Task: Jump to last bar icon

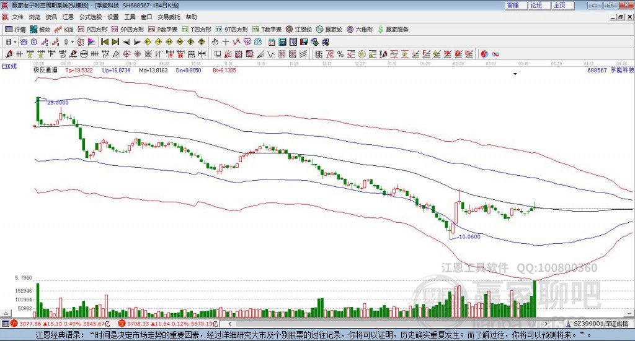Action: click(x=115, y=42)
